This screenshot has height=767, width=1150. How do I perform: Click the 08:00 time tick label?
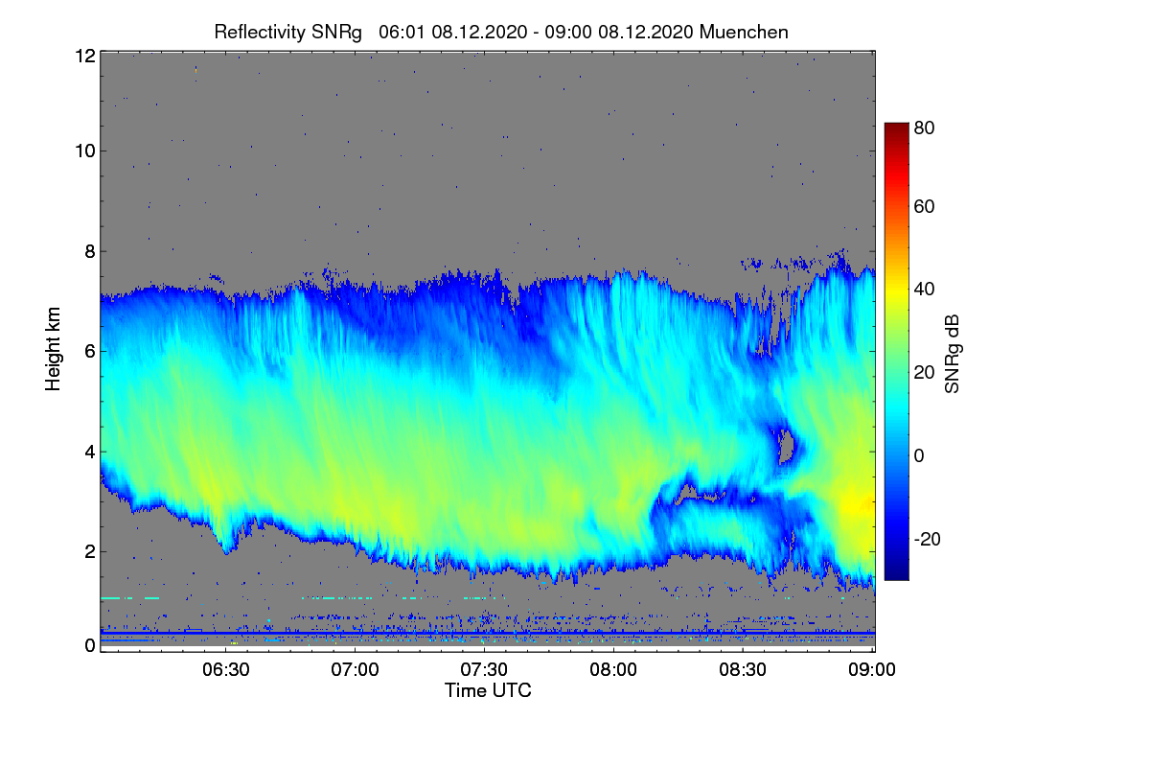pyautogui.click(x=613, y=670)
